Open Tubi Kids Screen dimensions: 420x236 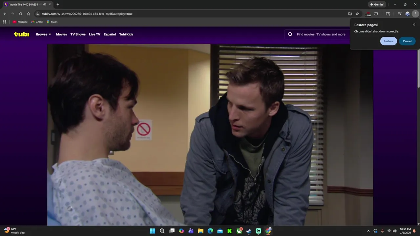[126, 34]
